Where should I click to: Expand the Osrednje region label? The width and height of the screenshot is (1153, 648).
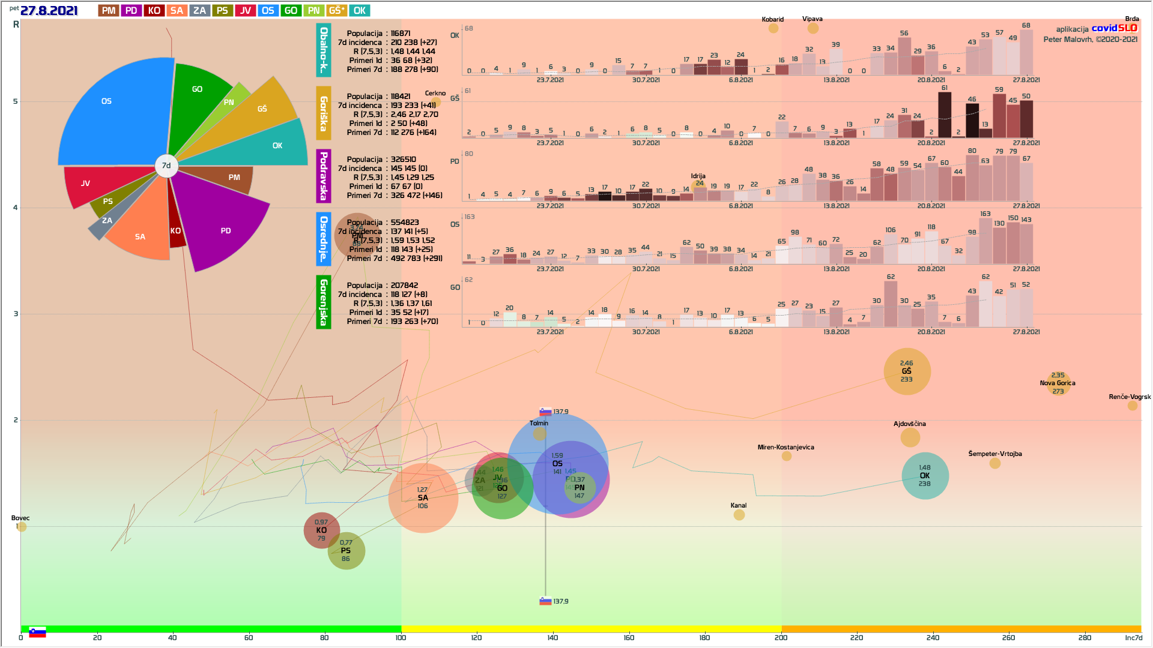pyautogui.click(x=324, y=239)
